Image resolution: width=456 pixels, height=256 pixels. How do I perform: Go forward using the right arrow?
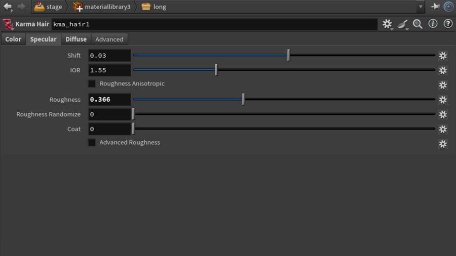(x=21, y=7)
